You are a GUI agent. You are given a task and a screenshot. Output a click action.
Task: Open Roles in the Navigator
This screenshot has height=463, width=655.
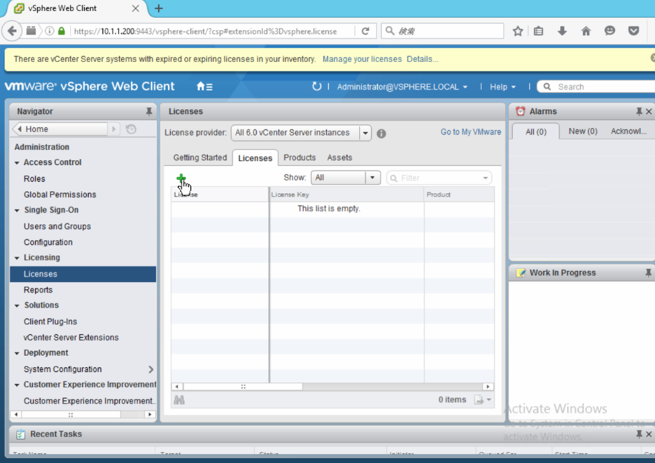[34, 179]
